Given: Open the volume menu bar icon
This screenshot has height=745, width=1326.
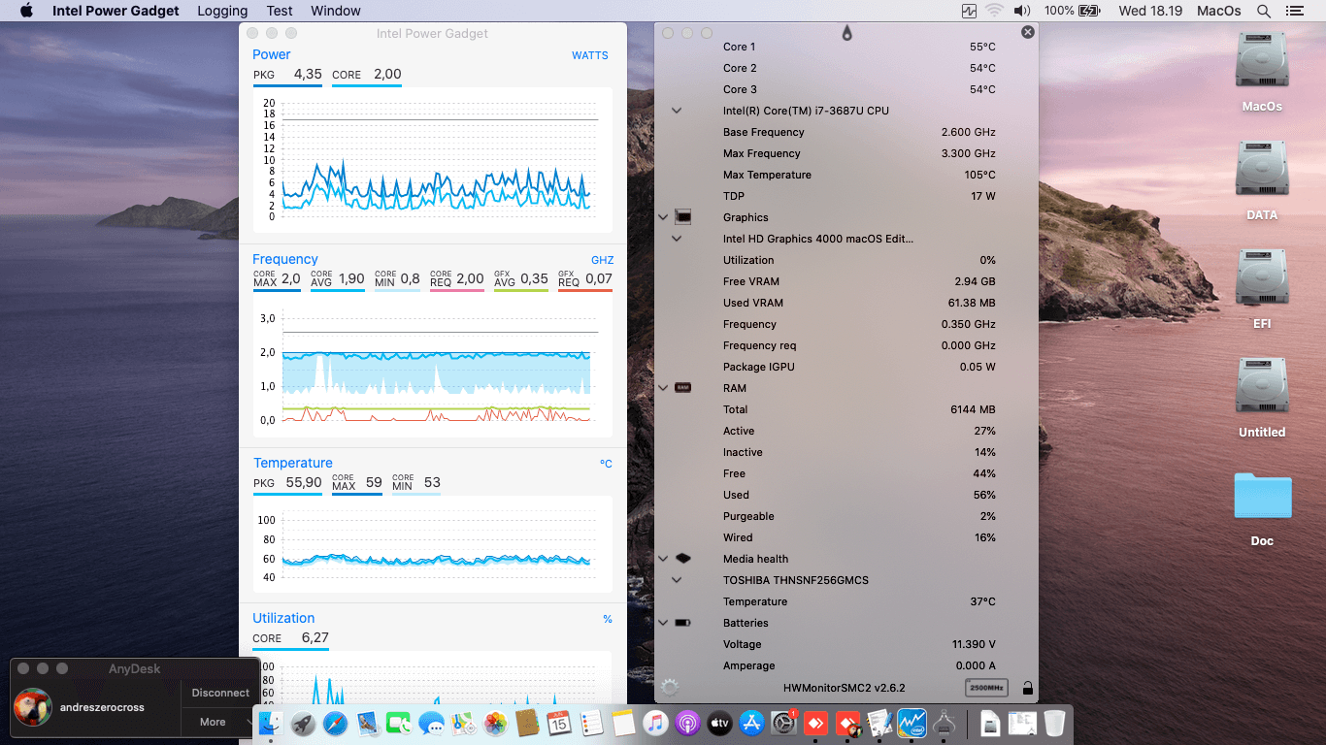Looking at the screenshot, I should 1022,11.
